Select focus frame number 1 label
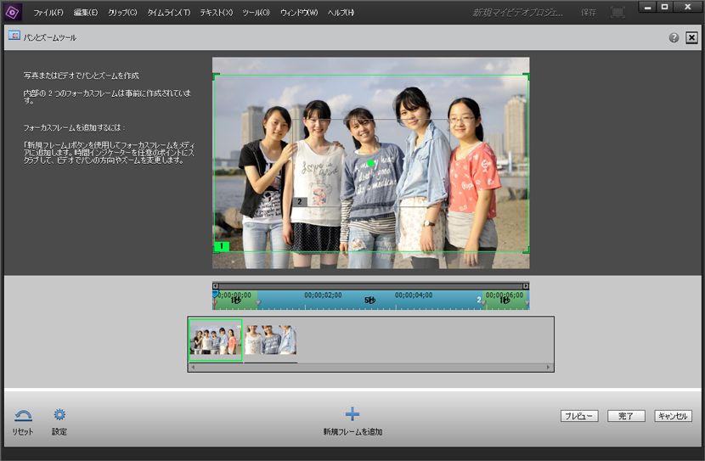The image size is (705, 461). pyautogui.click(x=222, y=246)
